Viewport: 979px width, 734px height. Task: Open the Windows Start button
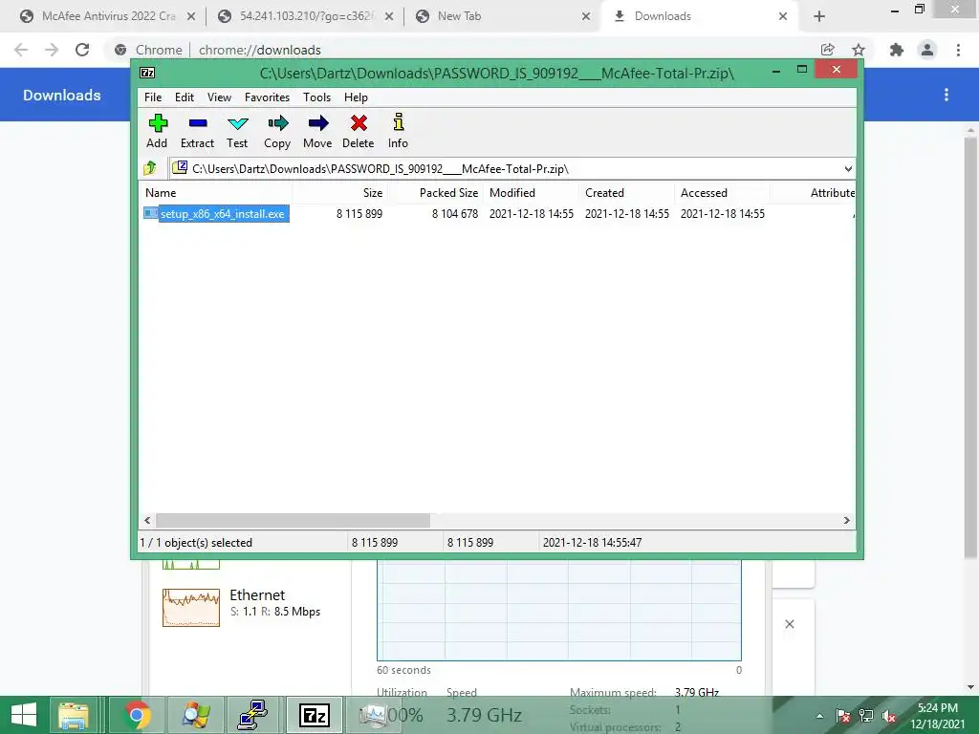(24, 715)
